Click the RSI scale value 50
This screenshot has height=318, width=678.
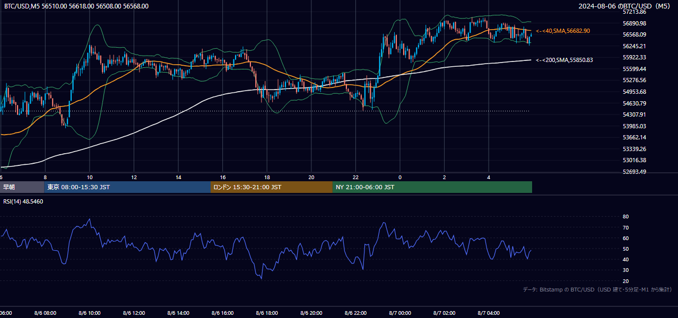(x=625, y=249)
